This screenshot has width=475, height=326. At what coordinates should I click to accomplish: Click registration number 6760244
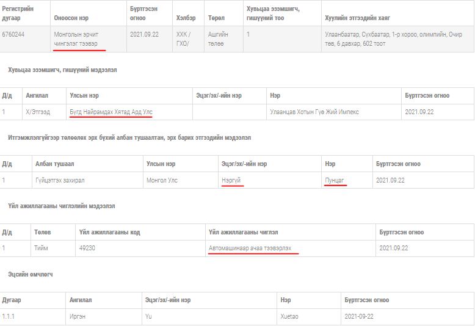click(13, 34)
